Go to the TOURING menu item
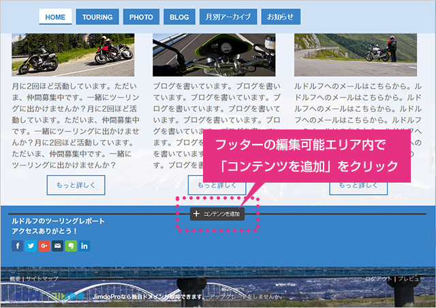436x308 pixels. [97, 16]
